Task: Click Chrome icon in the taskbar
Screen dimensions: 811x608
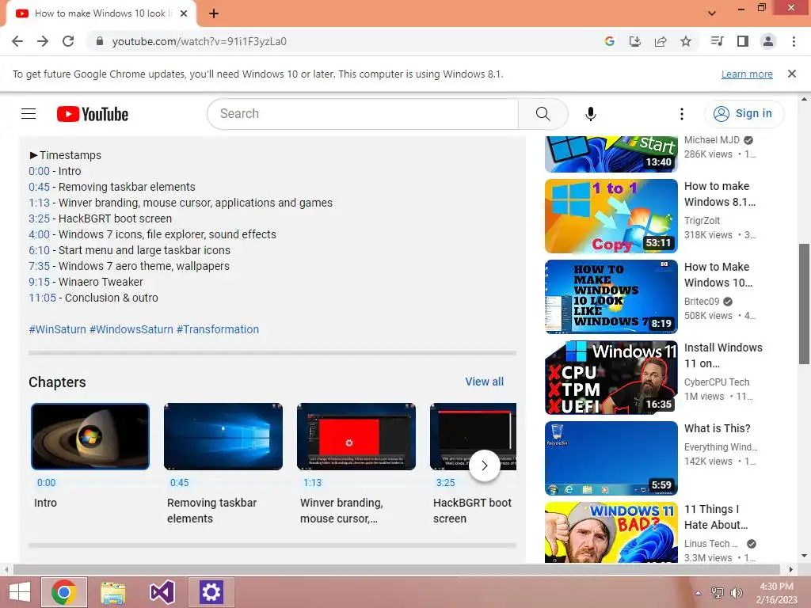Action: click(x=63, y=592)
